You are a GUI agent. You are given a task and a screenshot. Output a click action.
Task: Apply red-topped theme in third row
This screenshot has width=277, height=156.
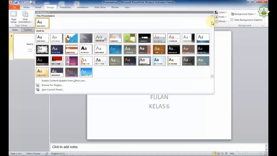(57, 61)
